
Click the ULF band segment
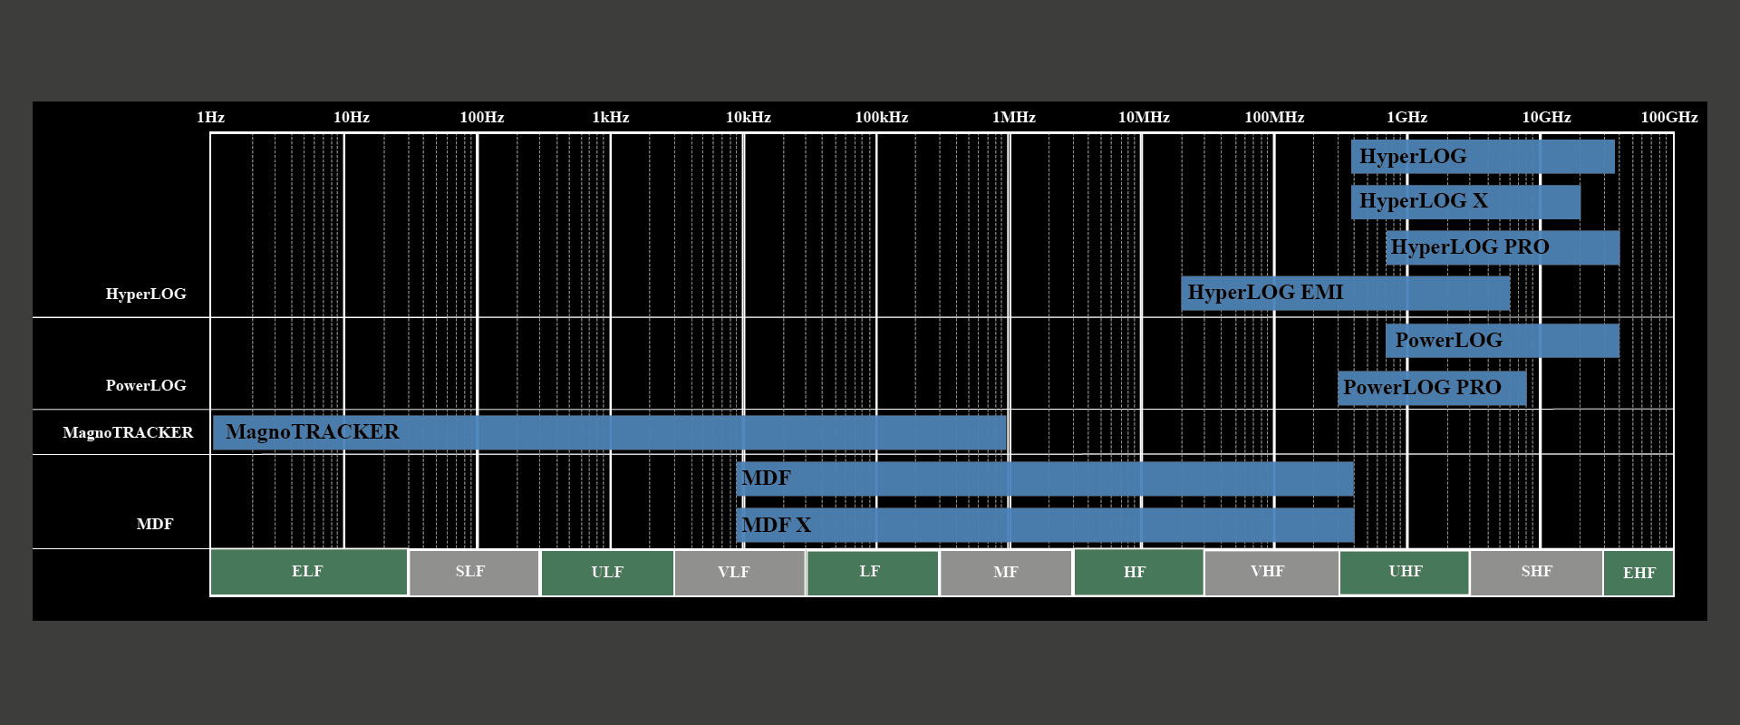[x=606, y=573]
